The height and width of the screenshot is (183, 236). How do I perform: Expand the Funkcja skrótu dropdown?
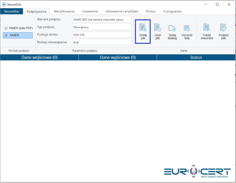click(x=102, y=35)
